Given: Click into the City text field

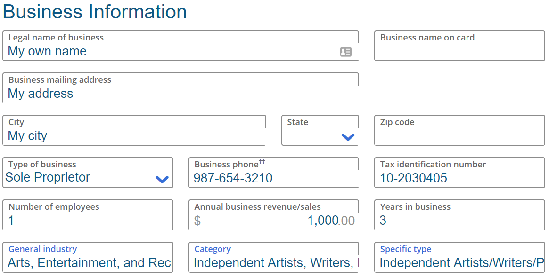Looking at the screenshot, I should coord(134,135).
